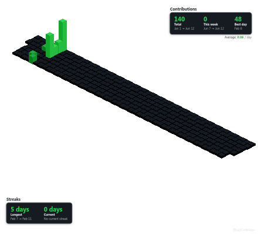The height and width of the screenshot is (234, 258).
Task: Select the '0 days' current streak value
Action: click(x=53, y=209)
